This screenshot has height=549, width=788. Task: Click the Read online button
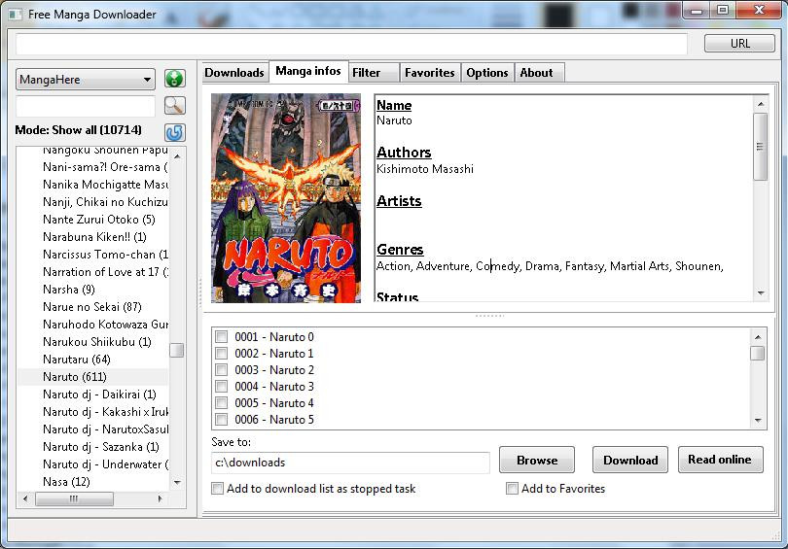tap(720, 460)
